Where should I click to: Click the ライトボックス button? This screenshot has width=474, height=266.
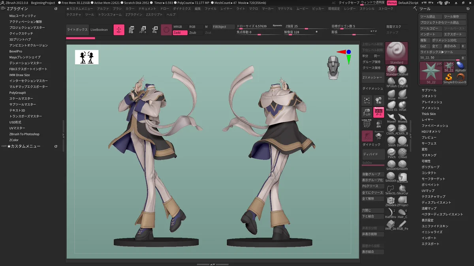click(x=77, y=30)
